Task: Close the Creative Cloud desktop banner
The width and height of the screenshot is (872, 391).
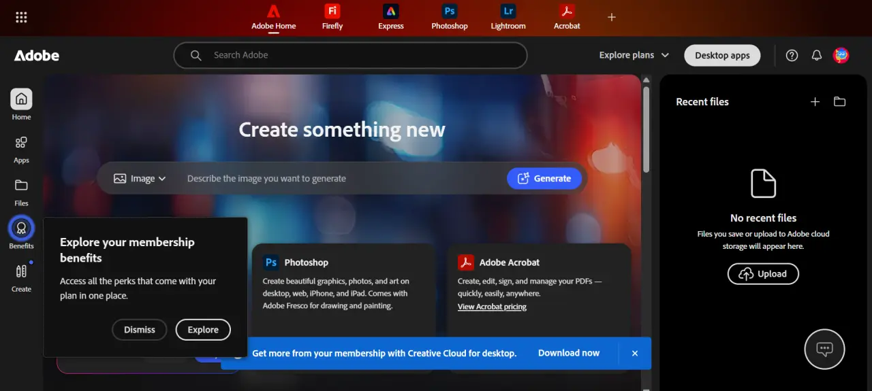Action: tap(635, 354)
